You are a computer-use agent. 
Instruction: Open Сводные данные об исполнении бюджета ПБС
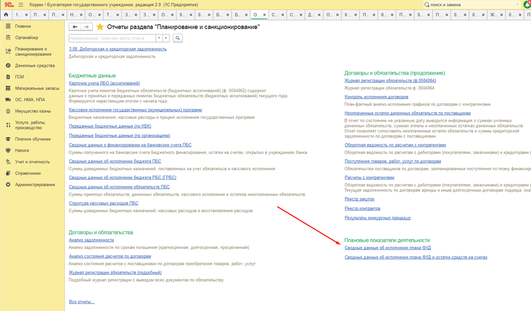pos(115,161)
